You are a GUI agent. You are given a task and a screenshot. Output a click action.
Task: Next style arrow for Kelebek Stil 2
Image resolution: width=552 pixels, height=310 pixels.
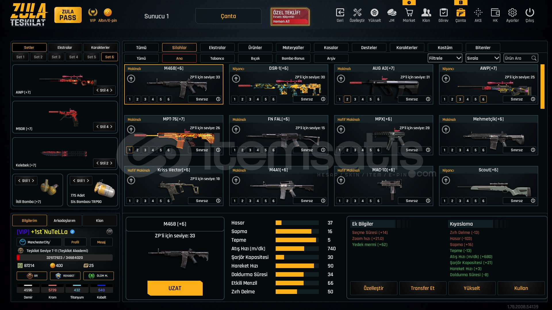tap(111, 163)
